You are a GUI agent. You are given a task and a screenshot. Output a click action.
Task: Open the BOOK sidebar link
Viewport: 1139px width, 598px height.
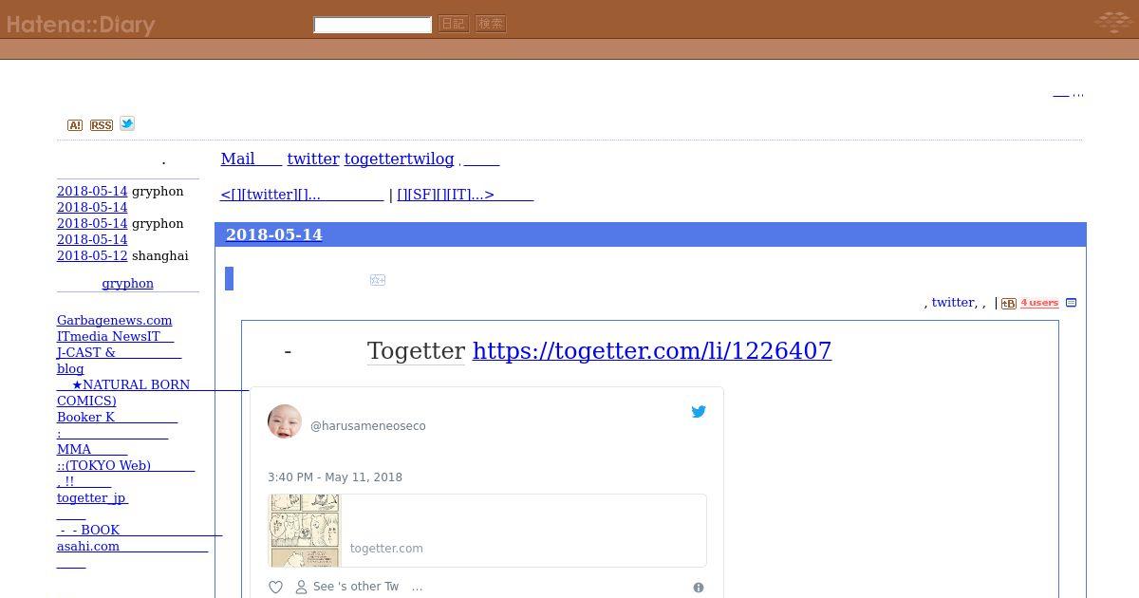click(140, 531)
